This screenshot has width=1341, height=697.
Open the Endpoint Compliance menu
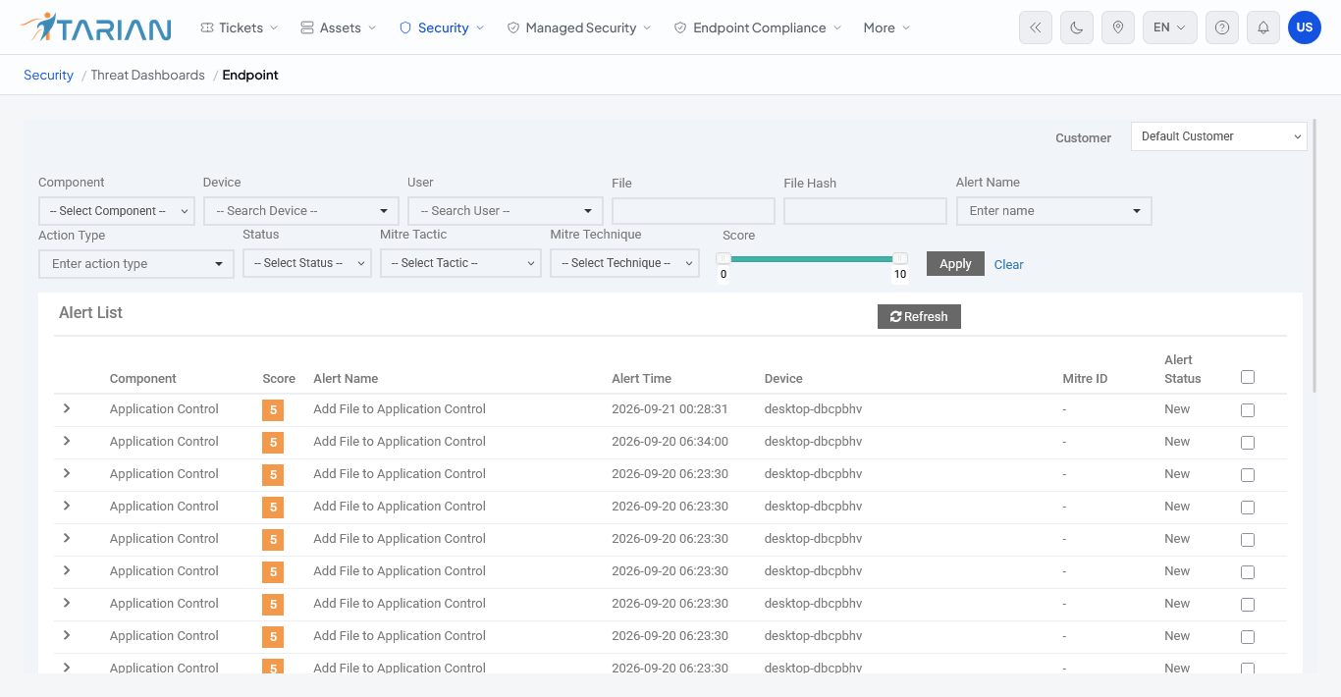758,27
